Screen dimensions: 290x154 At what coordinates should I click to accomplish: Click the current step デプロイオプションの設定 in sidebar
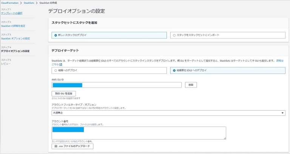click(15, 51)
